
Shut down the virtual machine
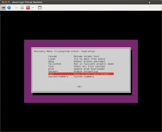click(x=28, y=7)
